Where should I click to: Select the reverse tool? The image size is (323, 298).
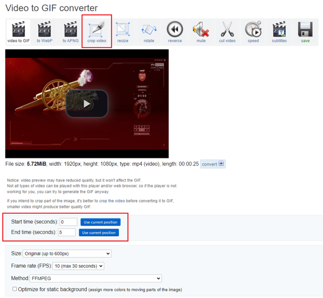coord(175,32)
